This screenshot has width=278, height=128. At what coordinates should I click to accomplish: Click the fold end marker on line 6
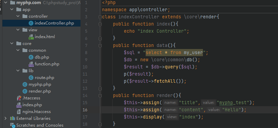tap(100, 38)
